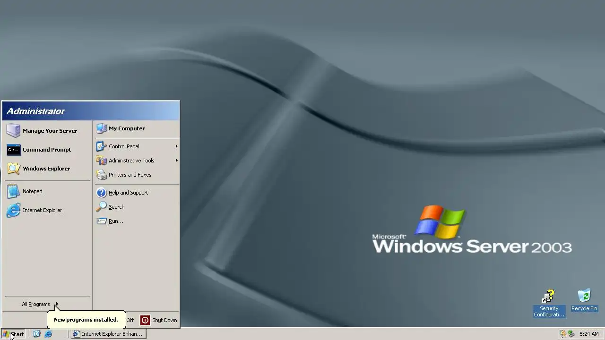The width and height of the screenshot is (605, 340).
Task: Click Show Desktop quick launch icon
Action: (x=37, y=334)
